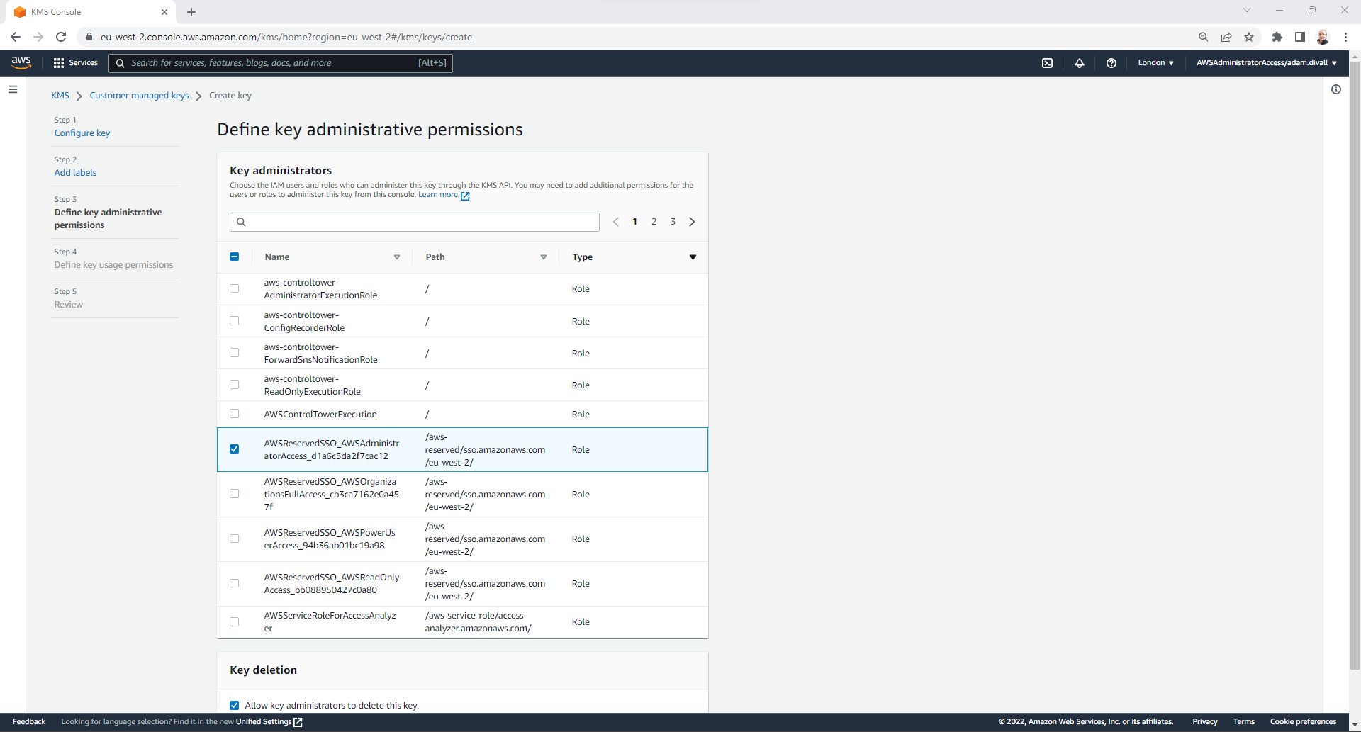Open the Chrome profile avatar
This screenshot has height=732, width=1361.
pyautogui.click(x=1322, y=37)
